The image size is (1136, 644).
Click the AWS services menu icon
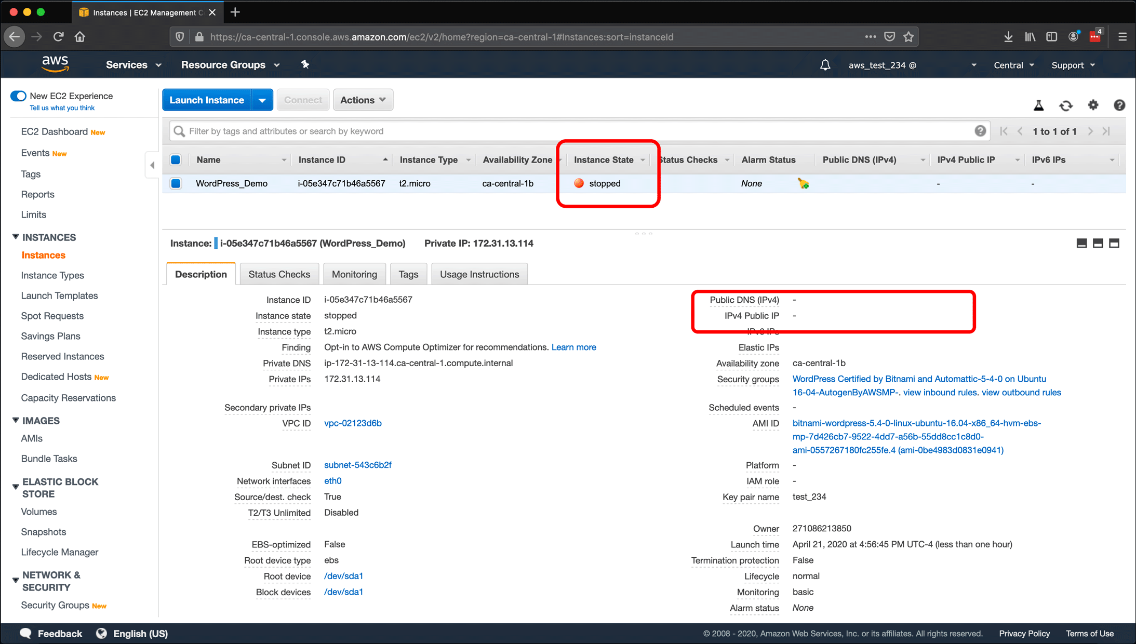pos(126,65)
